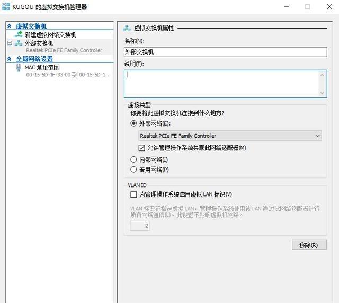This screenshot has height=303, width=339.
Task: Click the MAC 地址范围 adapter icon
Action: [x=19, y=67]
